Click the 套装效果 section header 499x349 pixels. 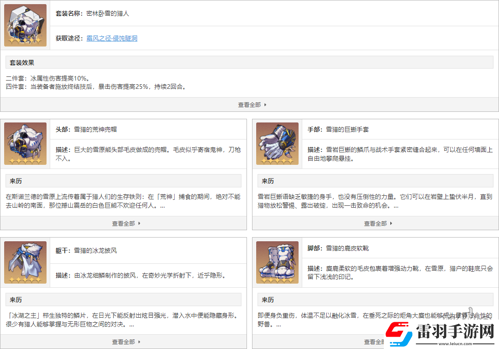click(22, 63)
